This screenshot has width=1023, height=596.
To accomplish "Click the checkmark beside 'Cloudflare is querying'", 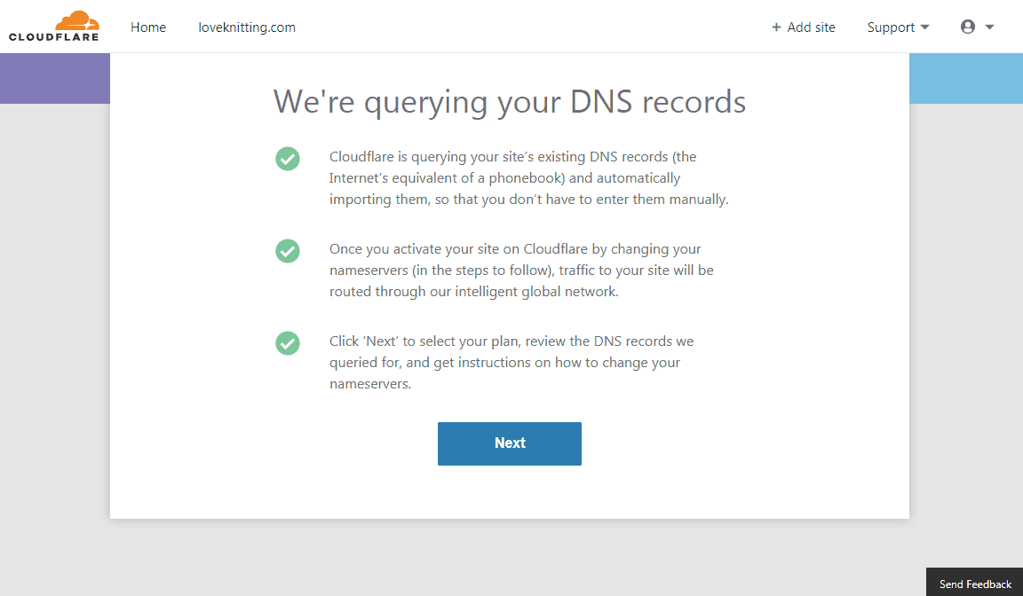I will click(288, 158).
